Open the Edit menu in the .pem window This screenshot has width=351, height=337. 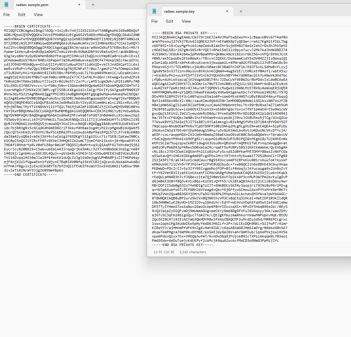click(21, 15)
